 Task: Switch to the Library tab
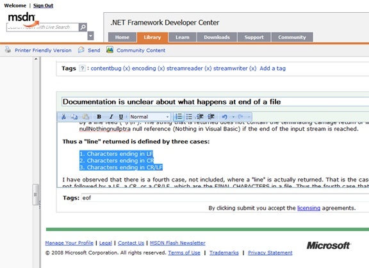click(x=152, y=37)
